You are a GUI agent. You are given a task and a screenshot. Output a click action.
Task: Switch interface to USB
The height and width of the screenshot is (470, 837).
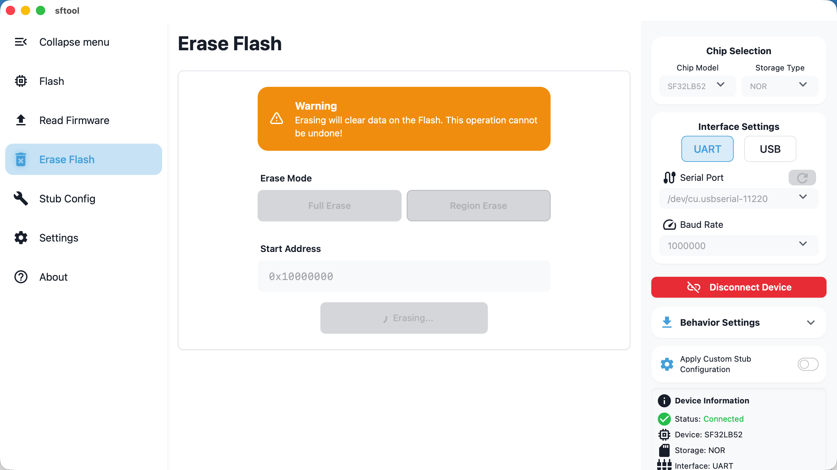point(770,149)
